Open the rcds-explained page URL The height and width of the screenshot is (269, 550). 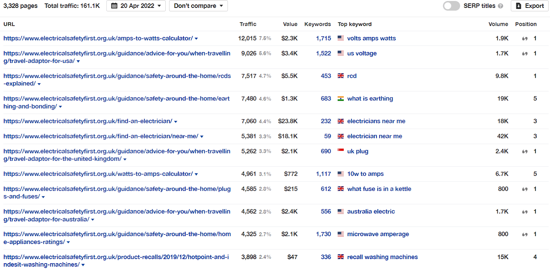click(x=117, y=80)
